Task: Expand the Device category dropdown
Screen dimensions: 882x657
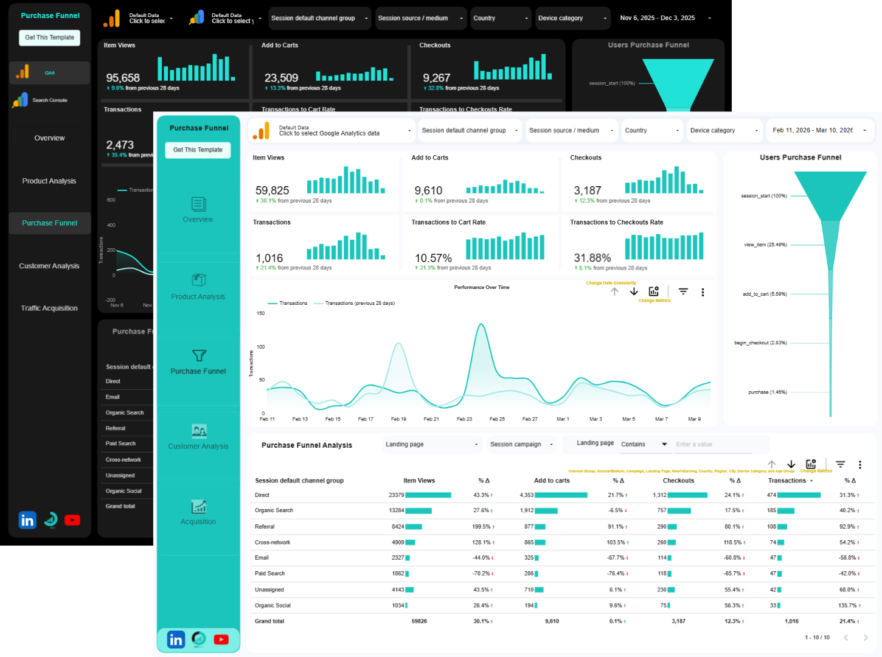Action: (724, 130)
